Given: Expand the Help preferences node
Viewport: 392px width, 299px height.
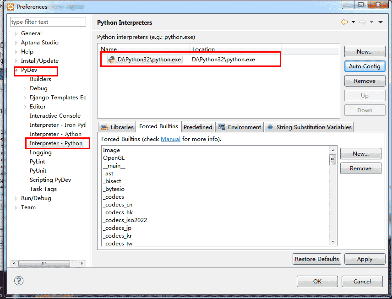Looking at the screenshot, I should point(16,52).
